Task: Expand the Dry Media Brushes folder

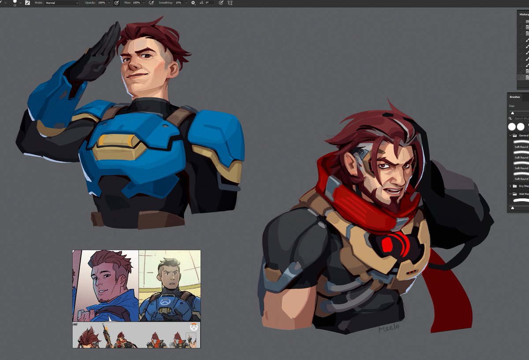Action: coord(510,186)
